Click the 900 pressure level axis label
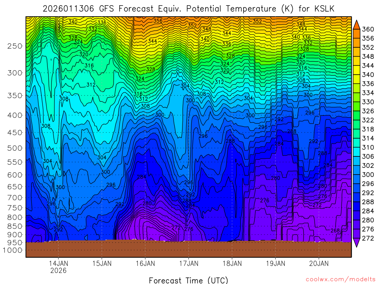 (15, 234)
